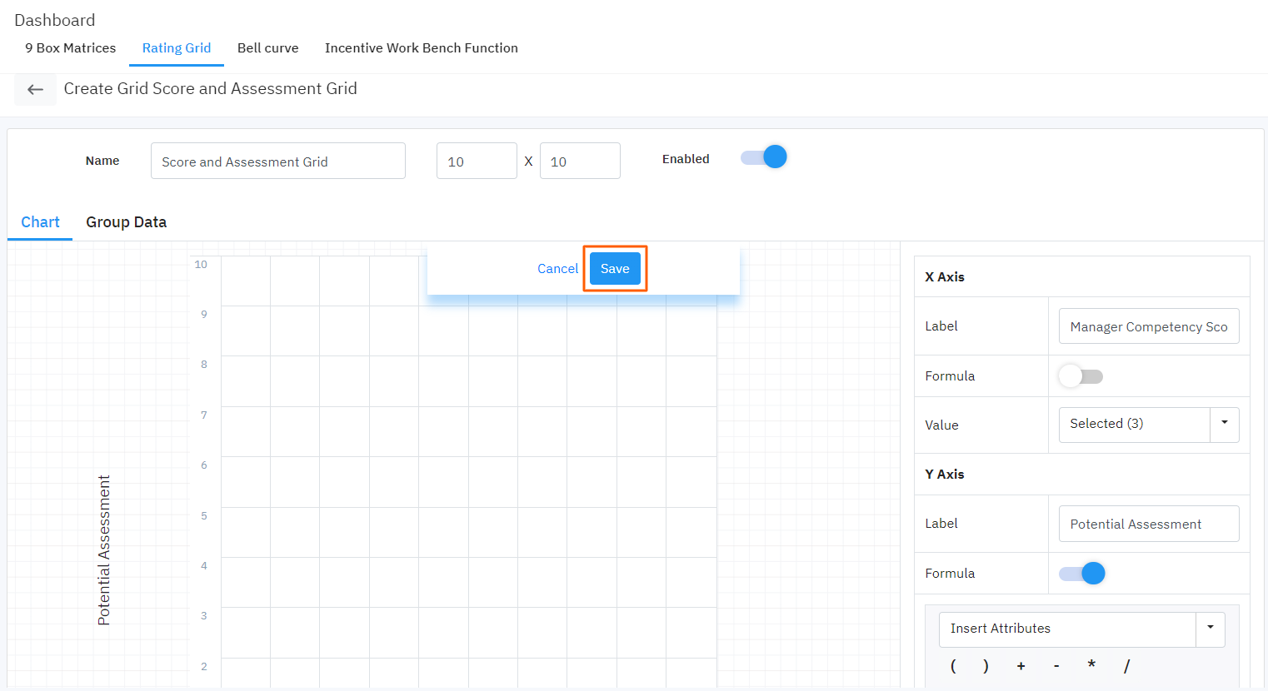
Task: Switch to the Group Data tab
Action: pos(126,221)
